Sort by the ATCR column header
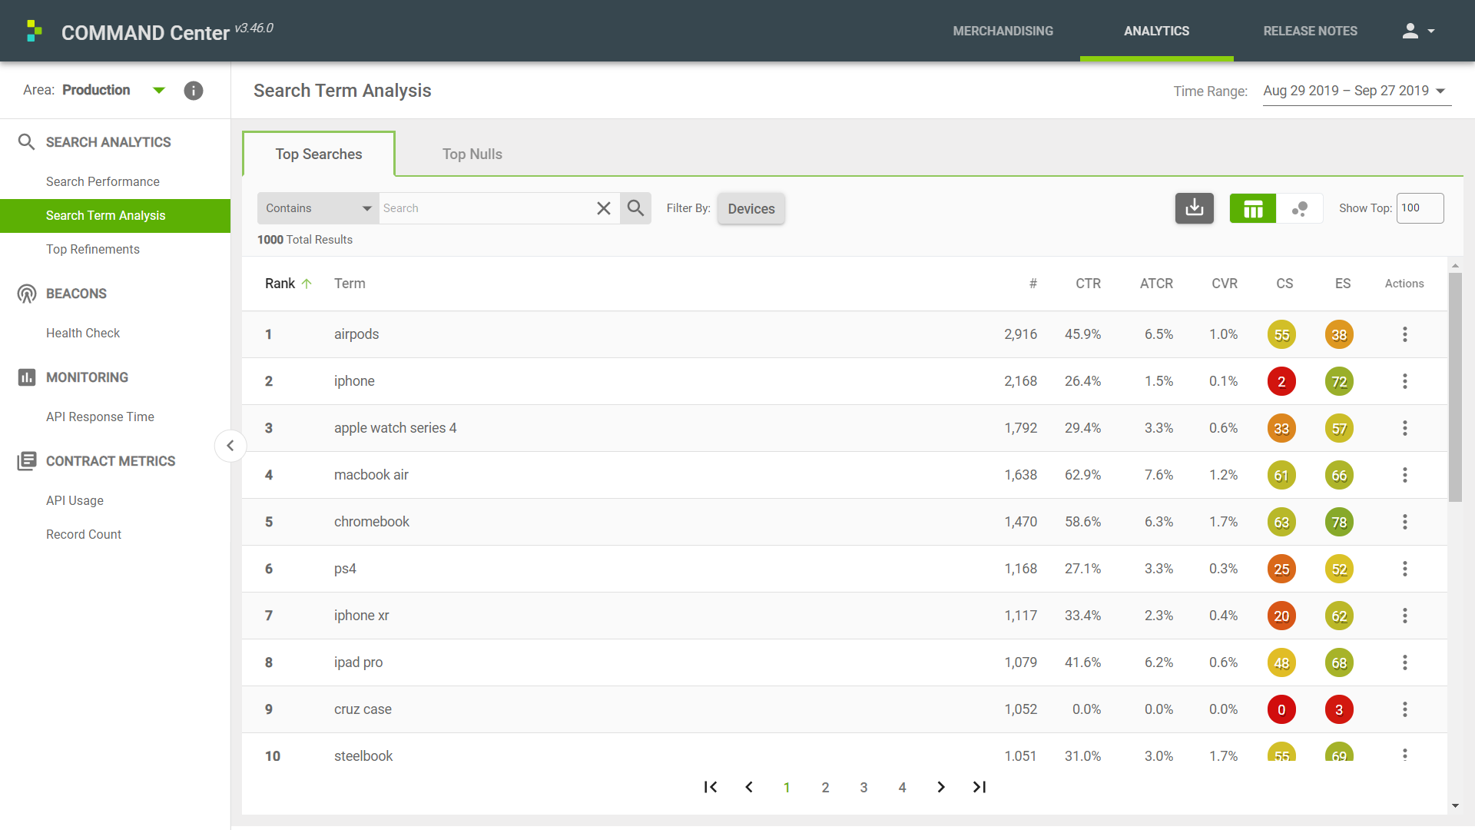This screenshot has height=830, width=1475. click(x=1156, y=284)
